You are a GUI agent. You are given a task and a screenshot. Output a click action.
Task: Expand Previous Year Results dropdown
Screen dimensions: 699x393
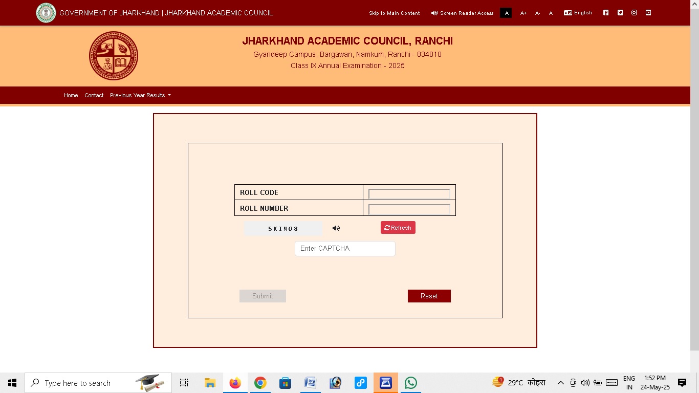click(140, 95)
